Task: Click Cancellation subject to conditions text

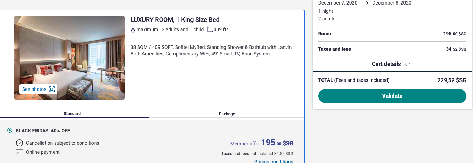Action: tap(63, 143)
